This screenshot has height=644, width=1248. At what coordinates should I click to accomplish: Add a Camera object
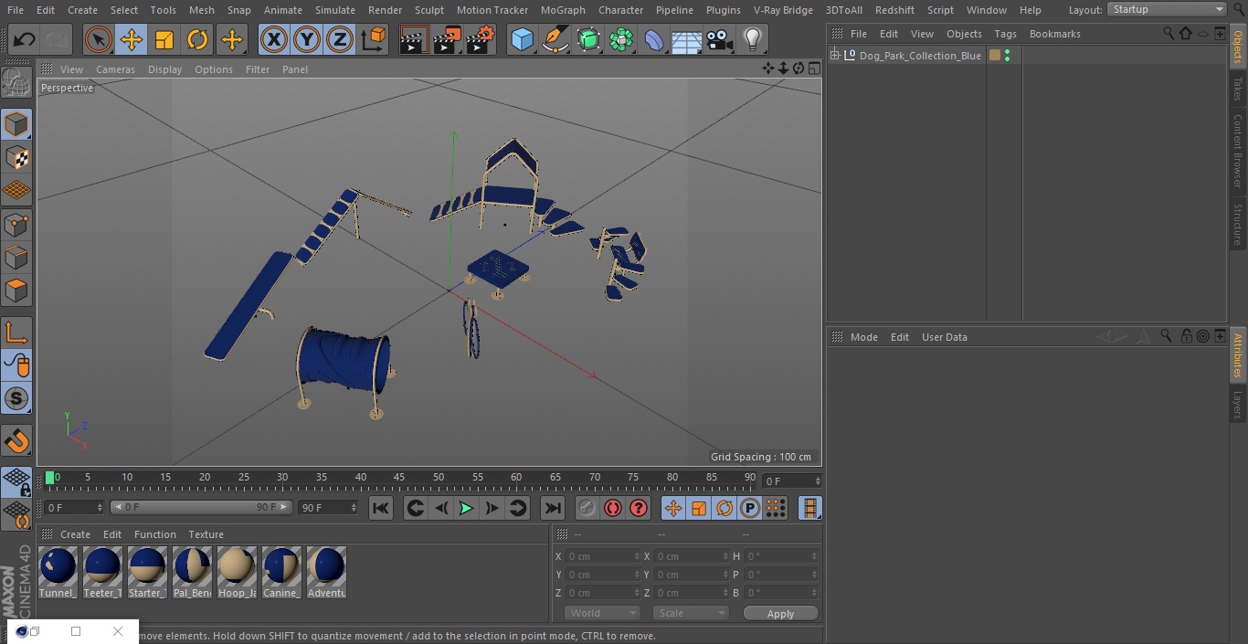[x=720, y=40]
